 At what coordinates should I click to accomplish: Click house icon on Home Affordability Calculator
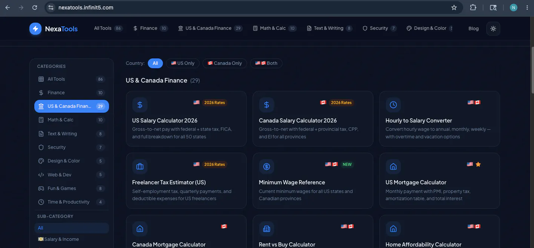393,229
